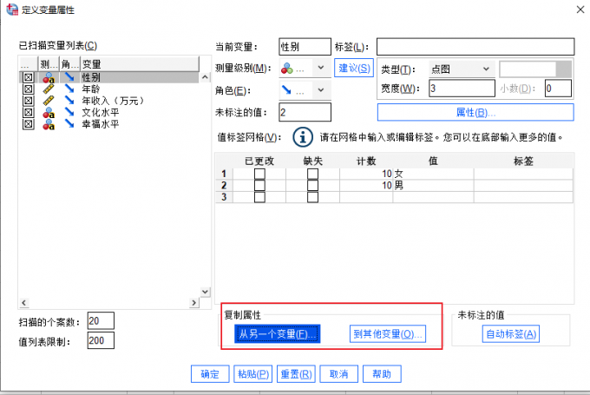Click 属性(B)... button

(475, 113)
